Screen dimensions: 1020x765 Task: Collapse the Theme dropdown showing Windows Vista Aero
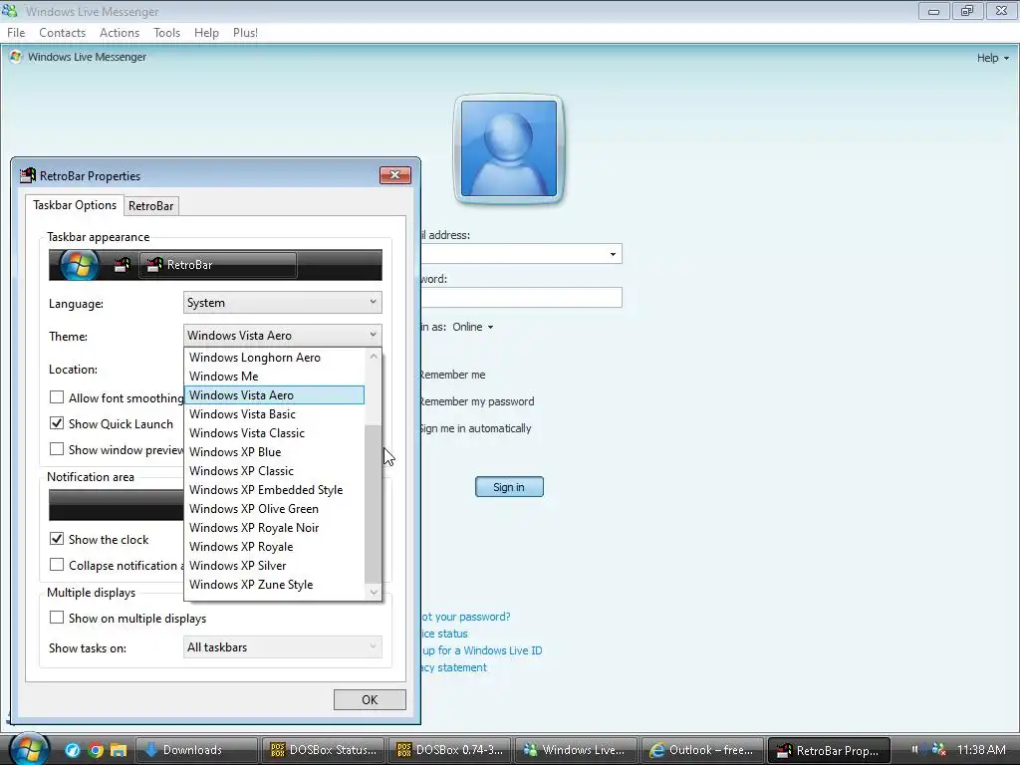pos(282,335)
